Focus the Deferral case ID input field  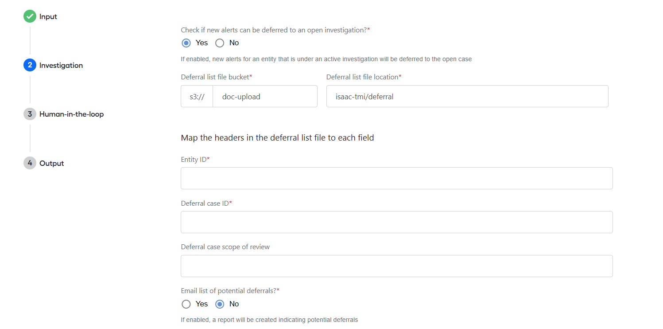pyautogui.click(x=397, y=222)
